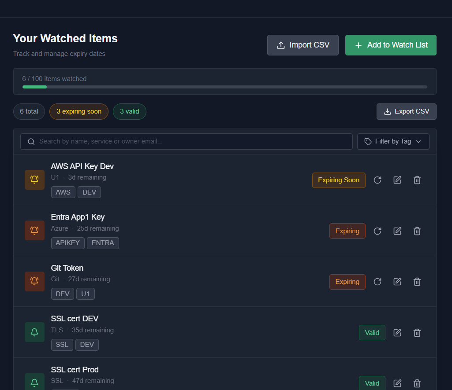
Task: Open the Filter by Tag dropdown
Action: click(393, 141)
